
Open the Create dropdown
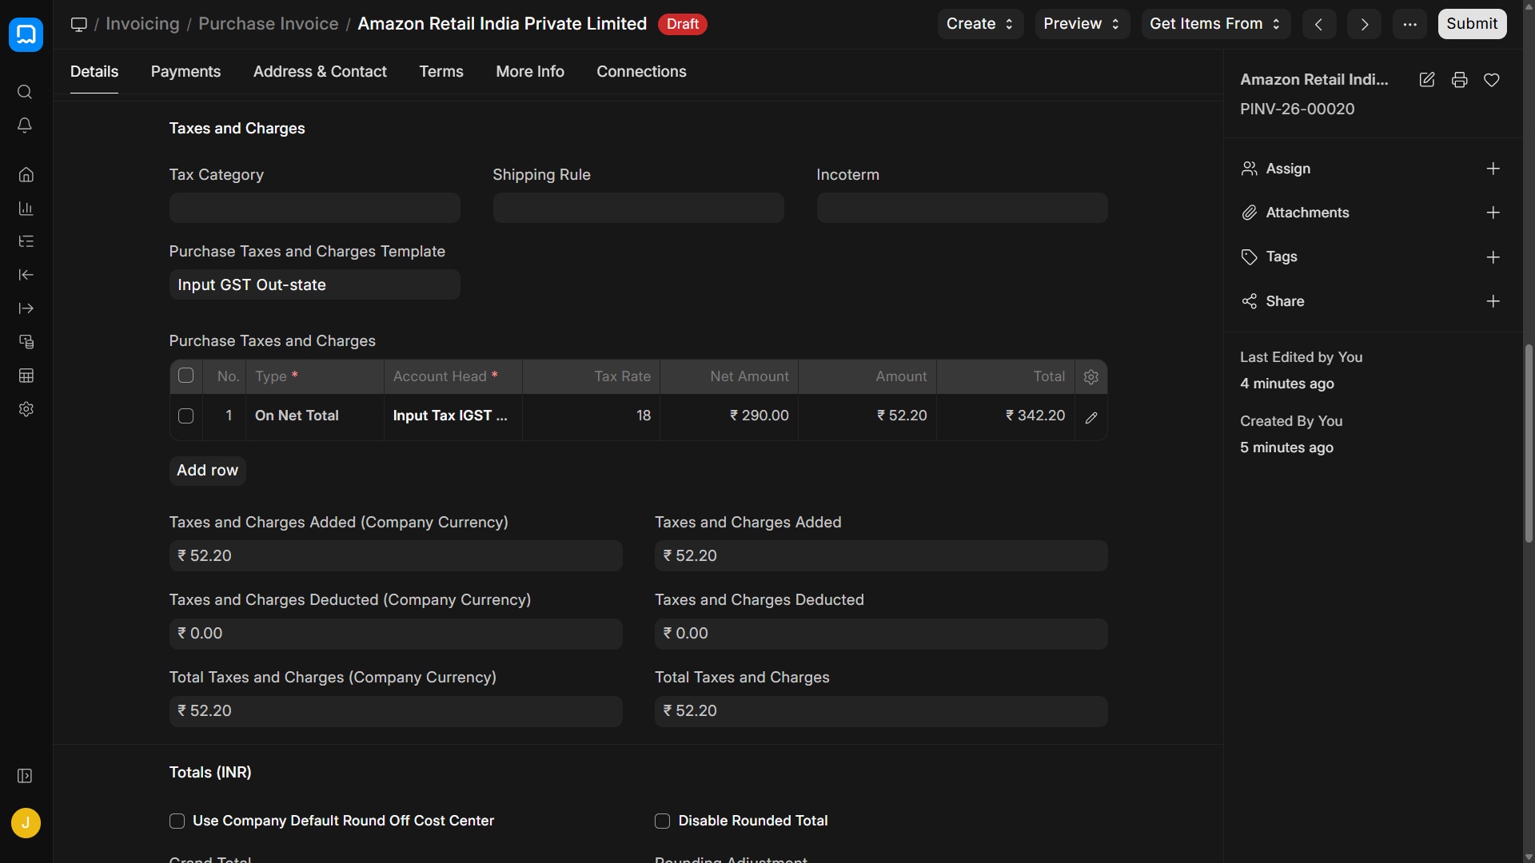click(980, 24)
